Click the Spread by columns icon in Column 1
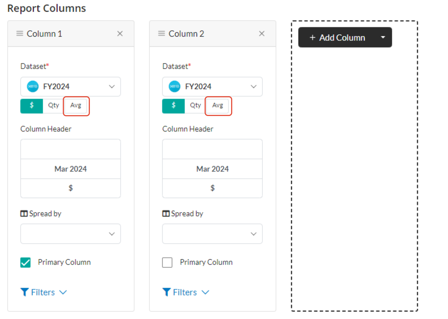The width and height of the screenshot is (448, 319). click(x=24, y=214)
